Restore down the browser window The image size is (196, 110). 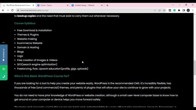[186, 5]
